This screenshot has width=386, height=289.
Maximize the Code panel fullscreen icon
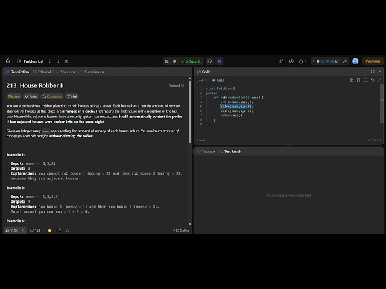pos(373,72)
